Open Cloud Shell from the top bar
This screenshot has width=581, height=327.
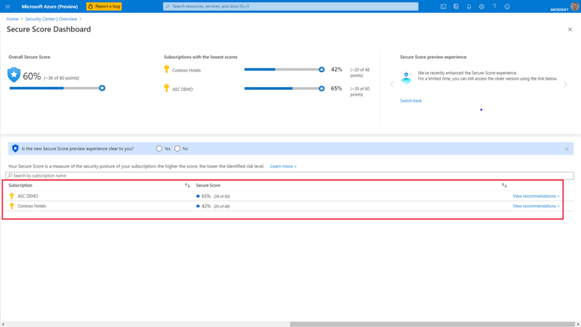click(x=443, y=6)
